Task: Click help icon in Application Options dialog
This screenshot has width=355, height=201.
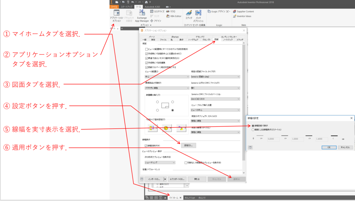Action: tap(142, 179)
